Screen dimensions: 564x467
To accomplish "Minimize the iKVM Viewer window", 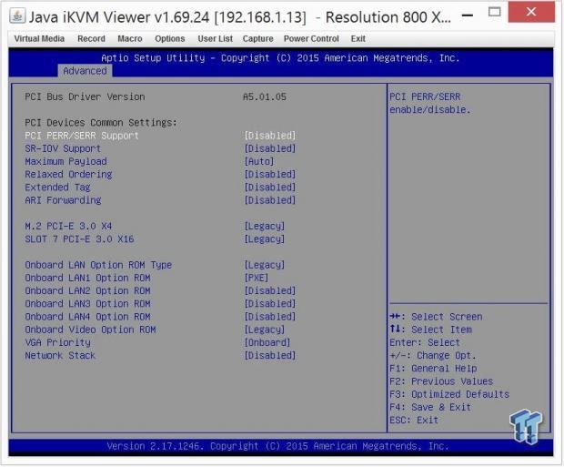I will tap(468, 15).
